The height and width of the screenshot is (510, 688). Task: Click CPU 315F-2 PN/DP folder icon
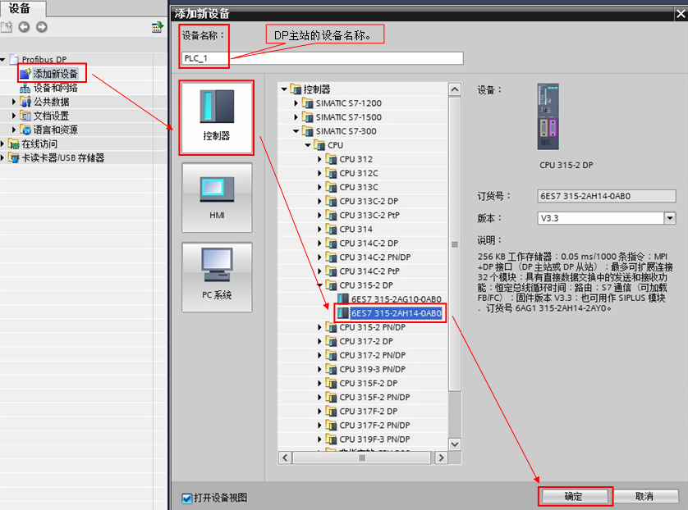[332, 398]
